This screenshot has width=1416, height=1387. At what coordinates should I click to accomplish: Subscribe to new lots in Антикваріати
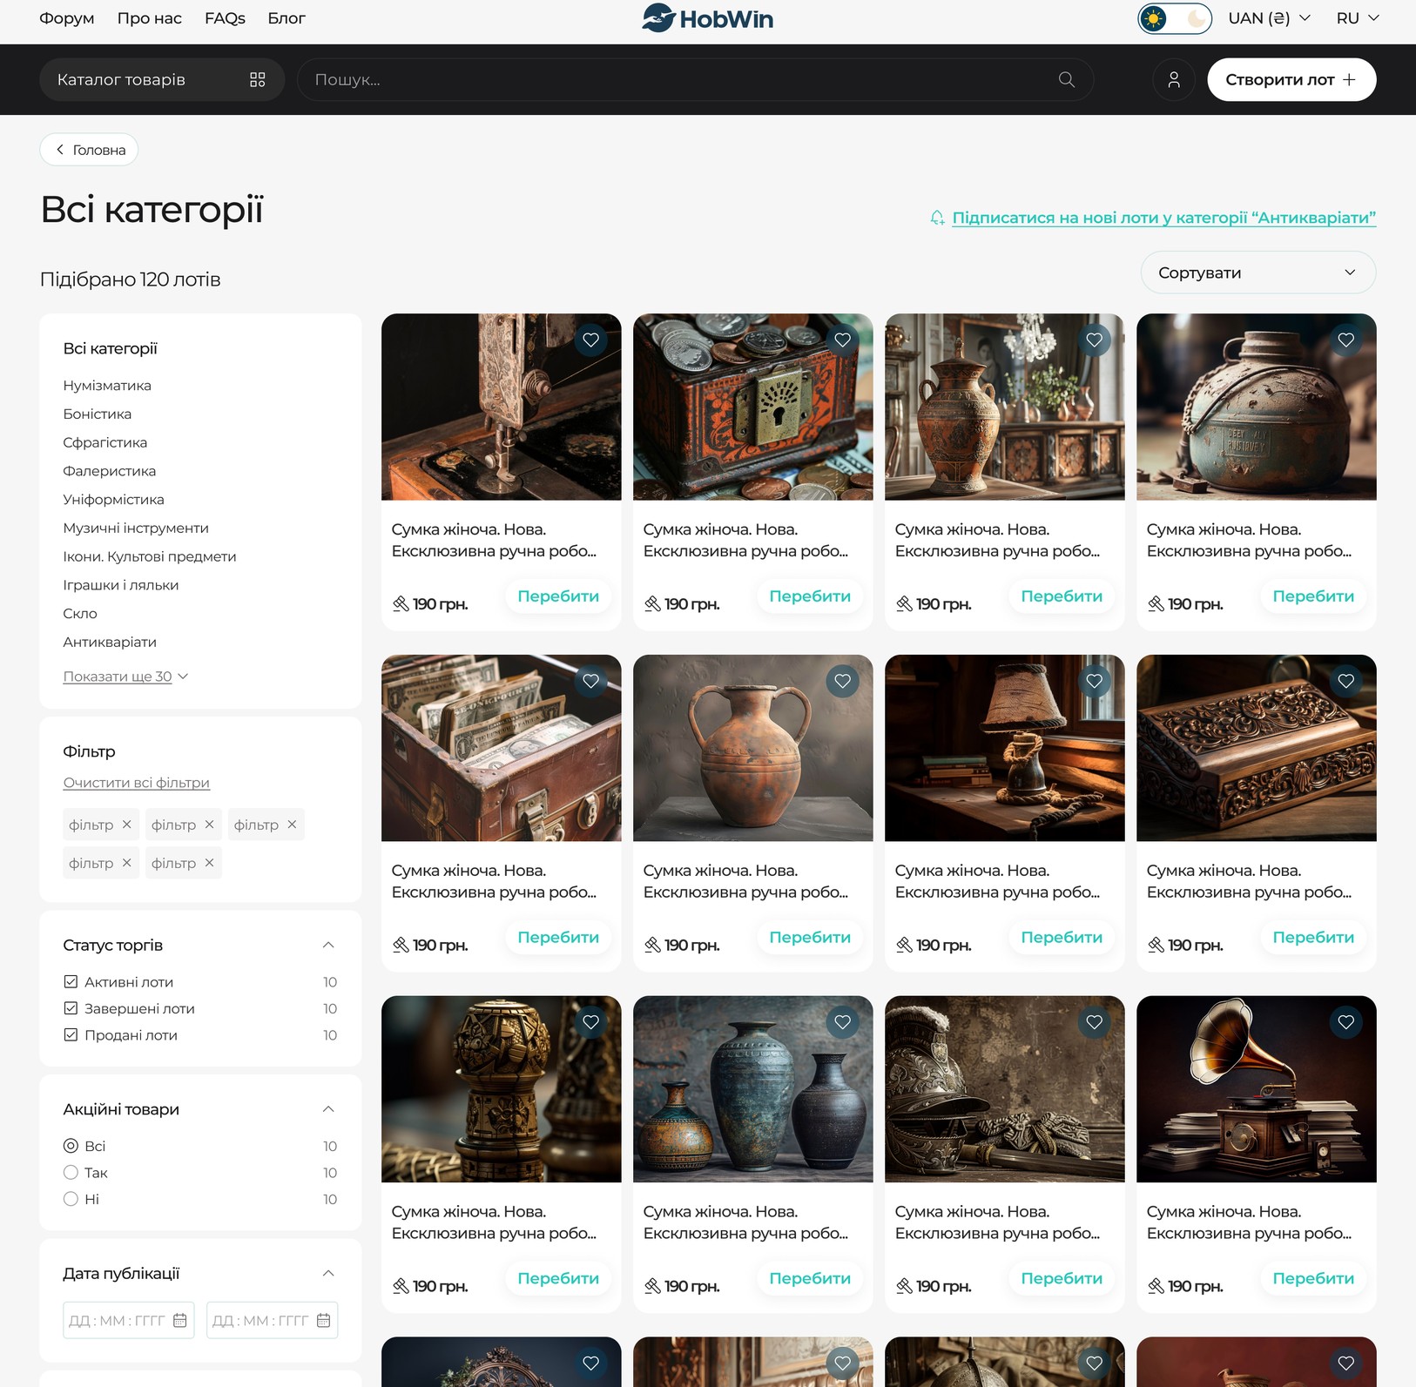point(1163,218)
